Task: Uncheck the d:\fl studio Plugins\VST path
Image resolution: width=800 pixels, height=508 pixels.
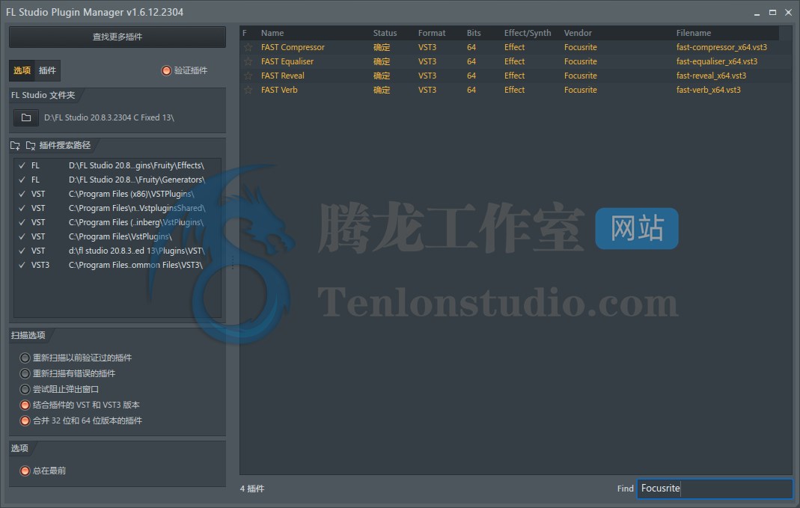Action: (22, 251)
